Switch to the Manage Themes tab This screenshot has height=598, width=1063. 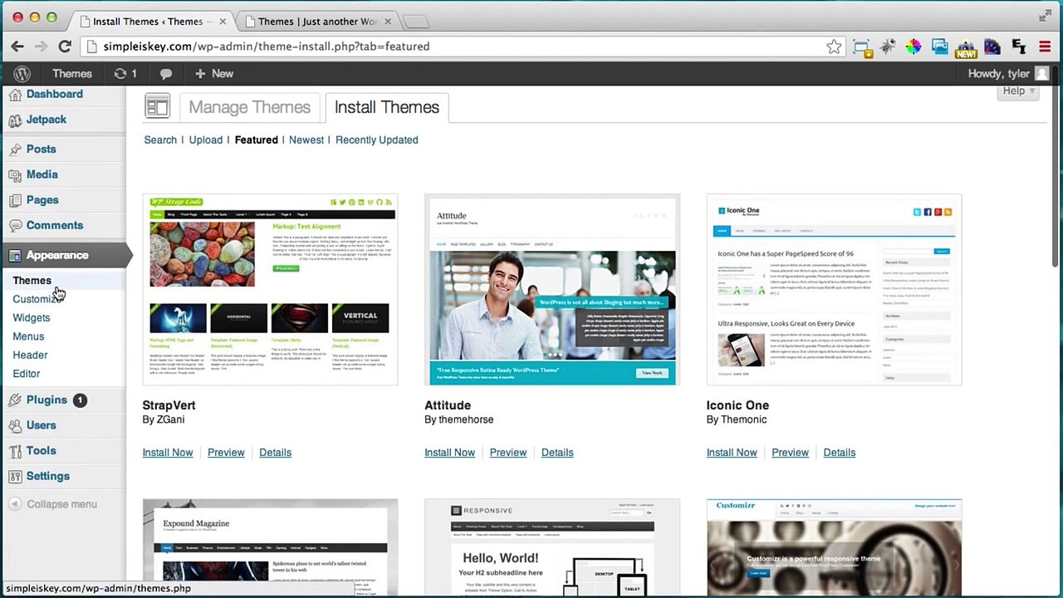(x=249, y=107)
